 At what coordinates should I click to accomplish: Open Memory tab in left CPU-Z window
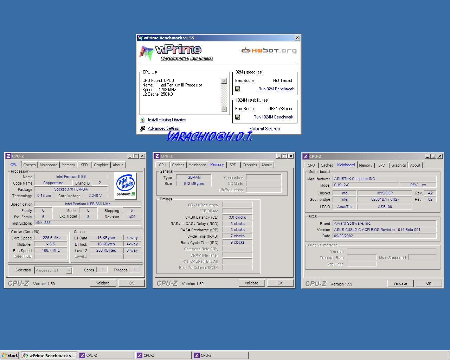68,165
